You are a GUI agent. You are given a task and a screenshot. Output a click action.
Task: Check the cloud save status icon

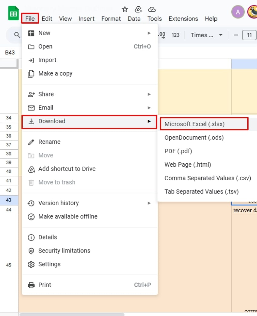152,9
